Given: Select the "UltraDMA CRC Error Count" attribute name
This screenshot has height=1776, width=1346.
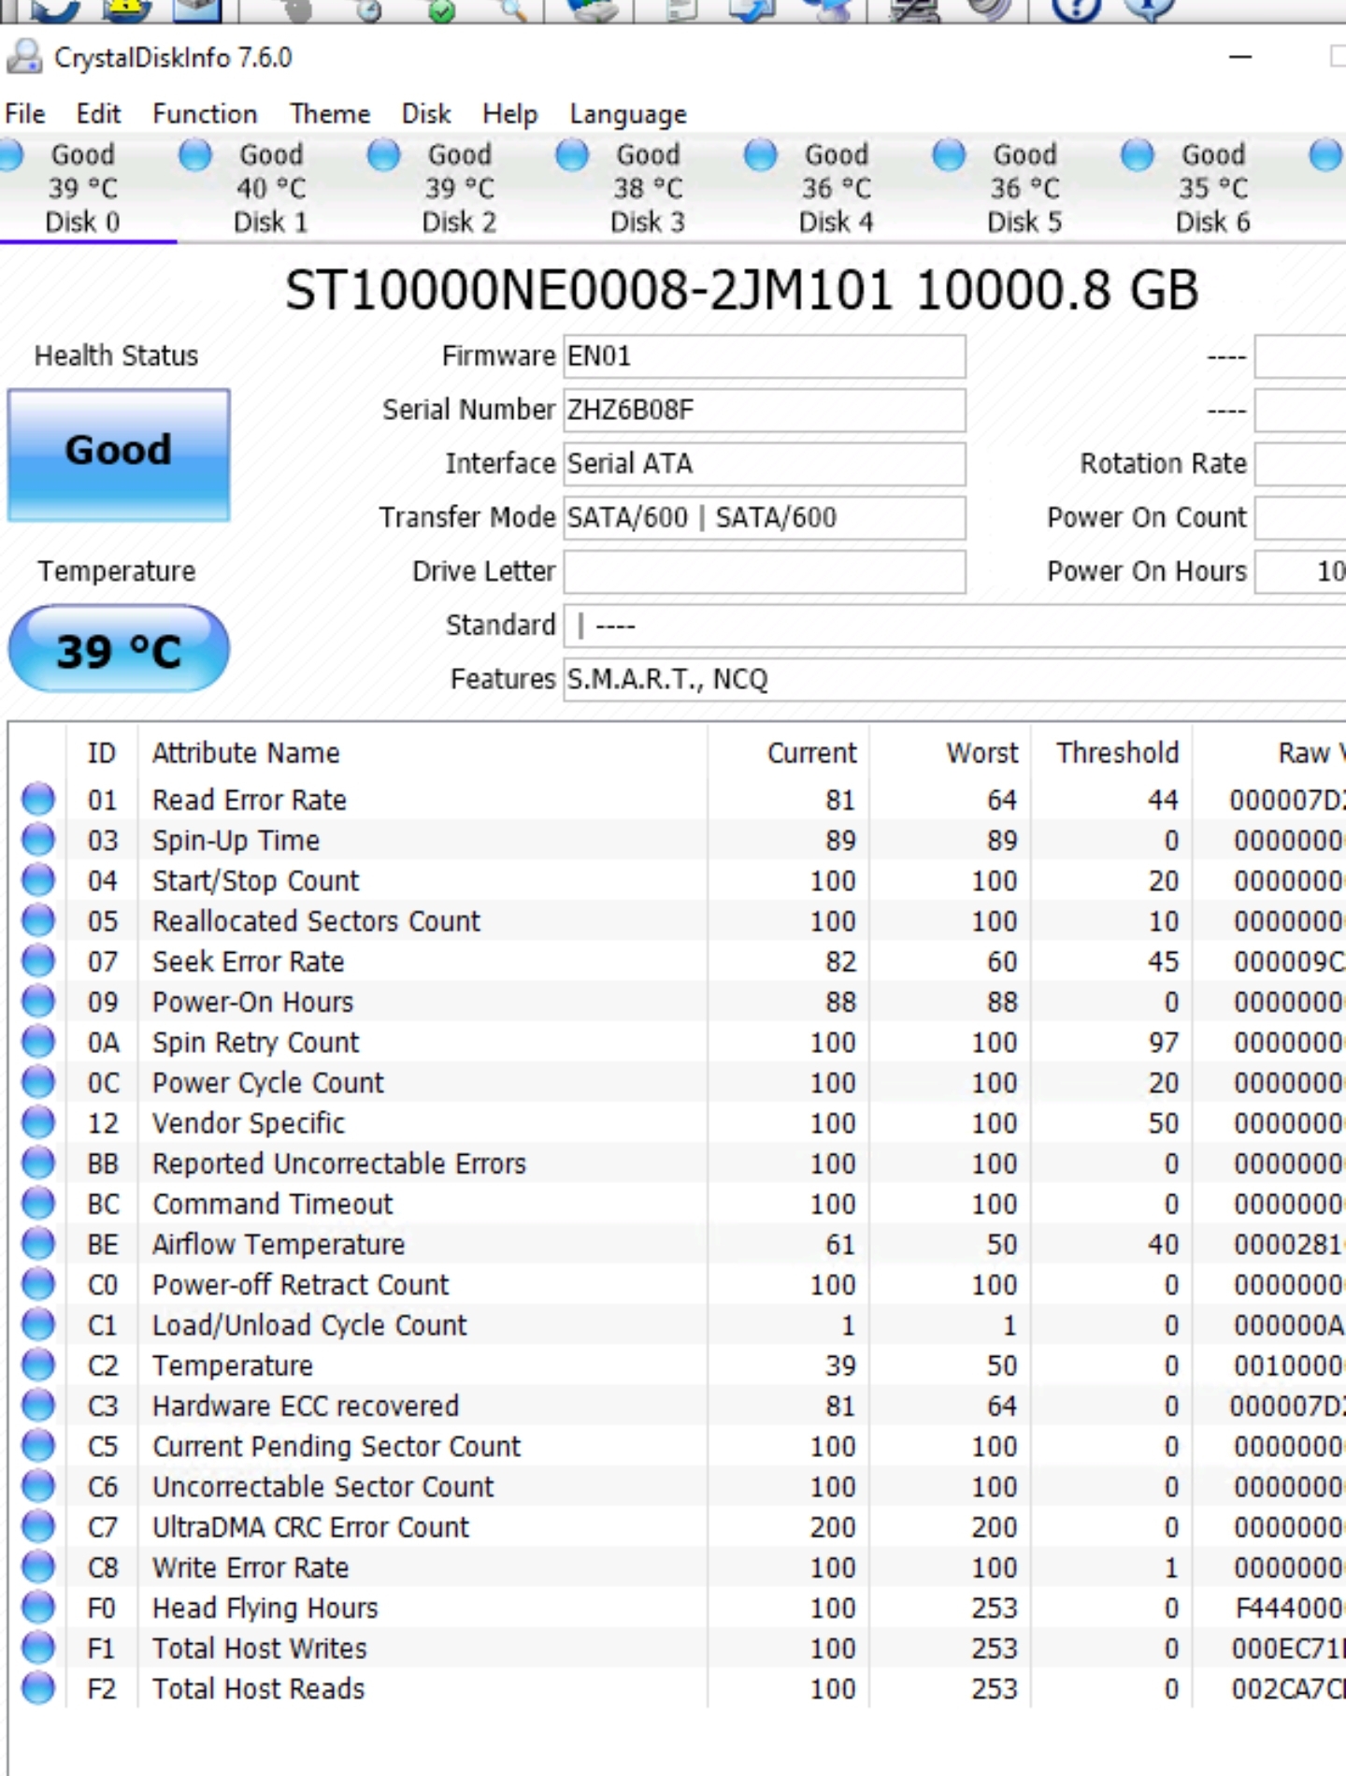Looking at the screenshot, I should coord(310,1527).
